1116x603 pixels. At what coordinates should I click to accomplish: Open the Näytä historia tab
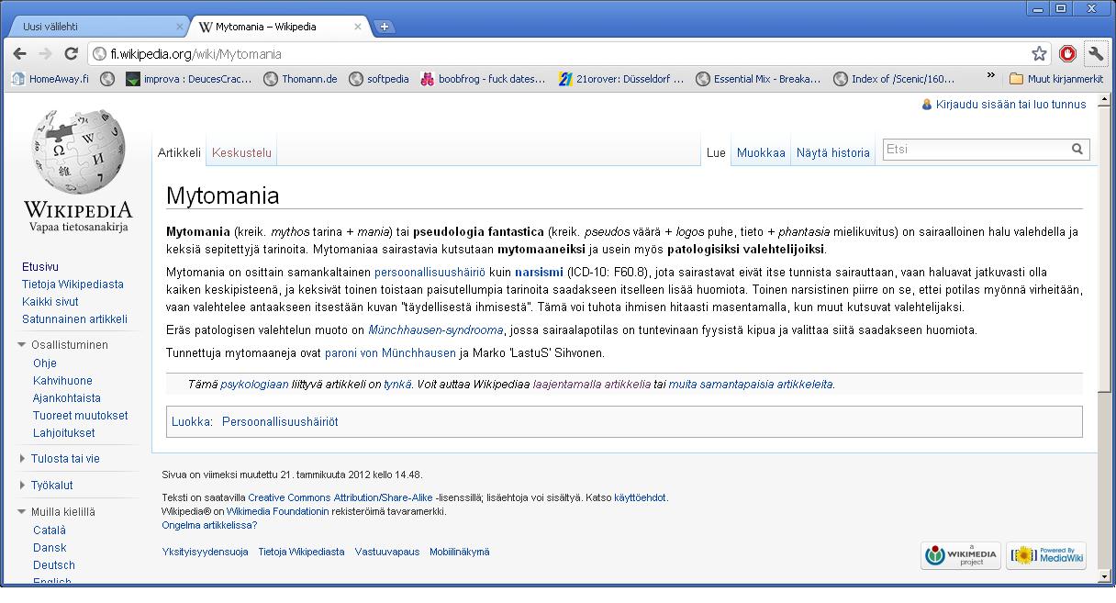[832, 153]
